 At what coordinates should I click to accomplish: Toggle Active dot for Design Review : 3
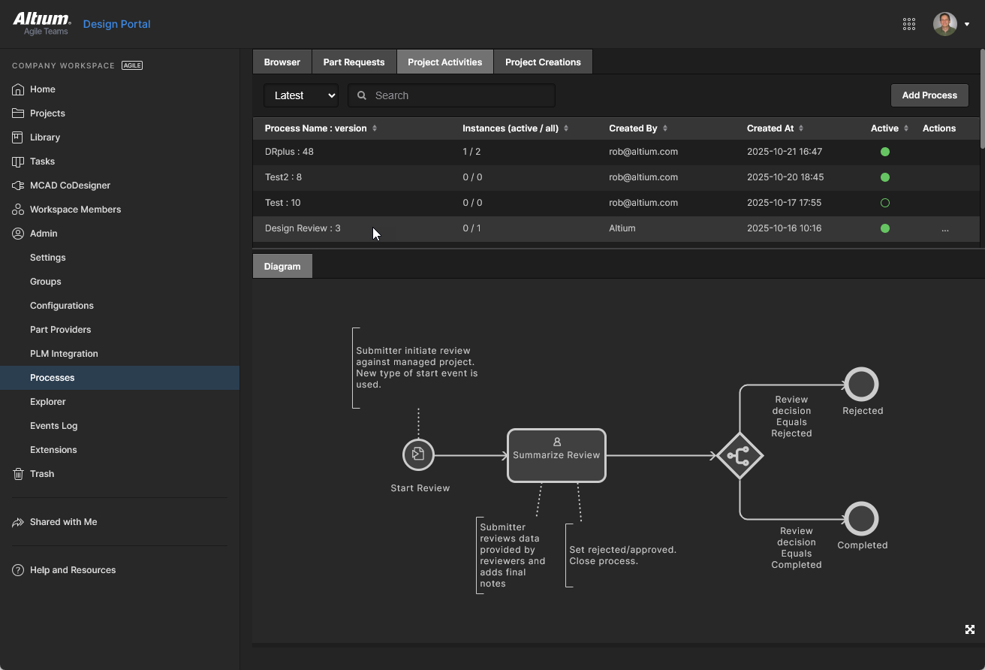click(884, 228)
